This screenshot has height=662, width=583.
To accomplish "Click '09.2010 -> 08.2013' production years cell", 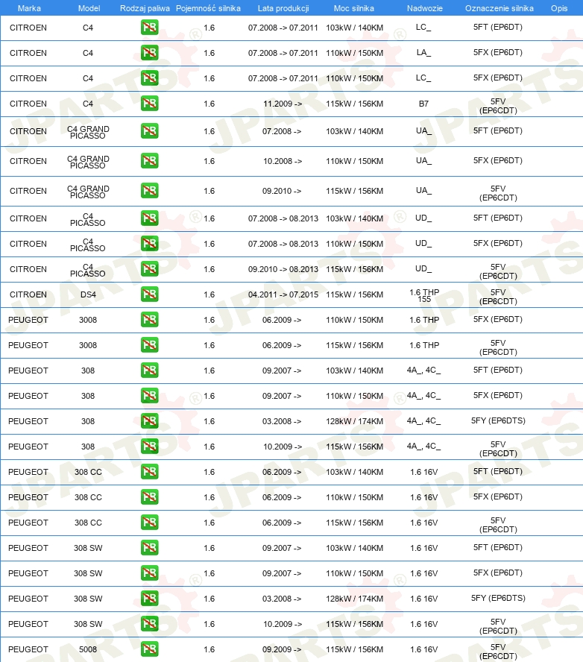I will click(283, 269).
